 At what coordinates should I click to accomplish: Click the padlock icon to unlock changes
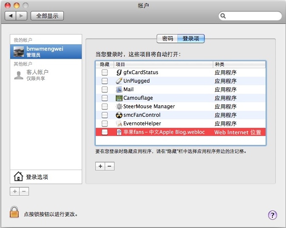pyautogui.click(x=14, y=212)
